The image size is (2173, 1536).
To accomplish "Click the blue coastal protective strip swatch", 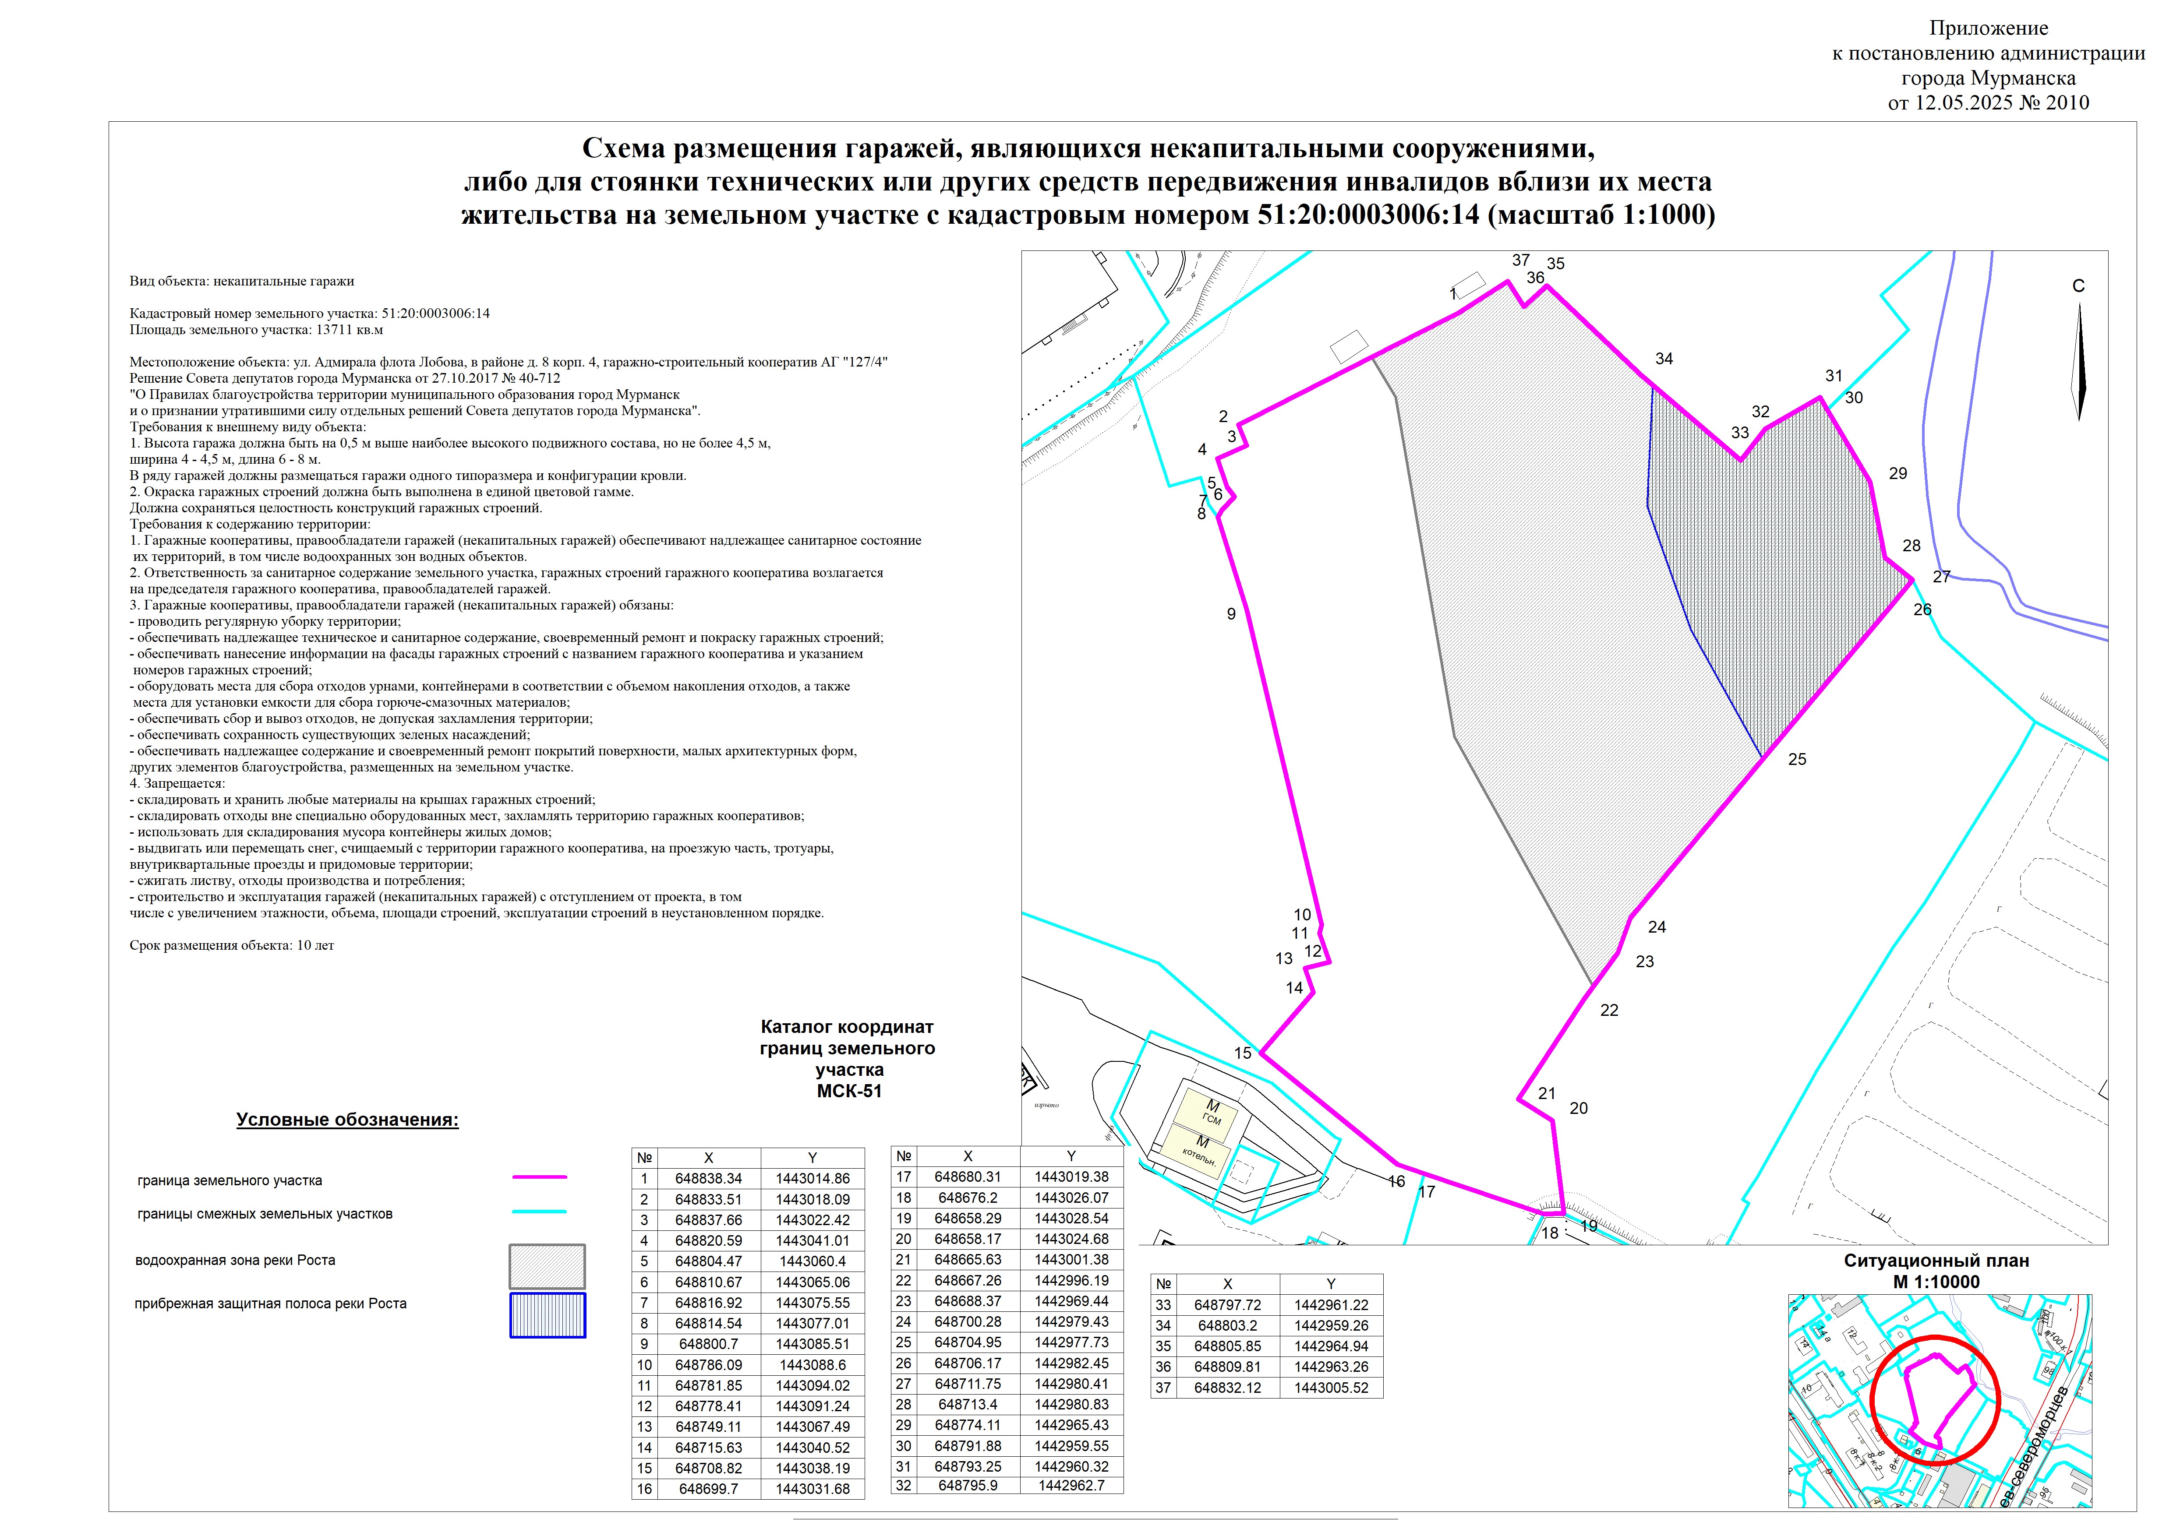I will pos(547,1316).
